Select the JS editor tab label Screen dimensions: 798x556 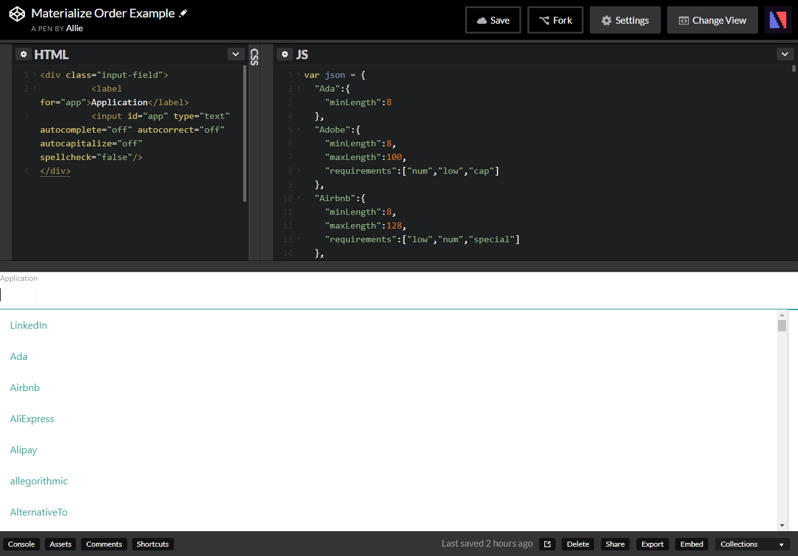(302, 54)
